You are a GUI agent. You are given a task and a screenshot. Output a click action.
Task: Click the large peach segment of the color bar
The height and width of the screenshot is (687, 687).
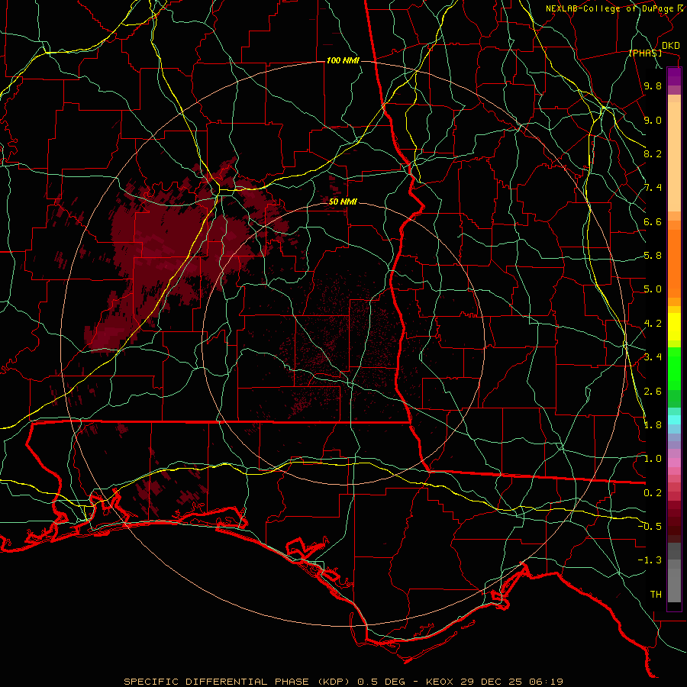[674, 156]
